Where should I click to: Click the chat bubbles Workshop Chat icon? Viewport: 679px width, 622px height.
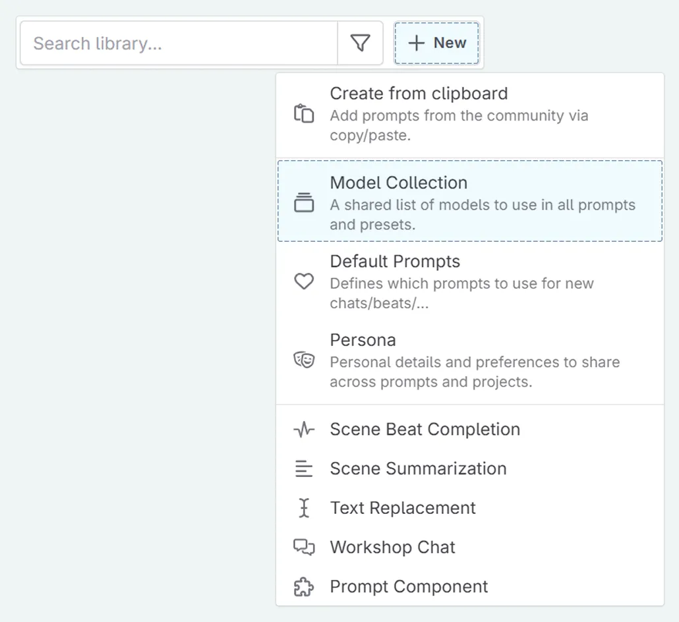(x=303, y=547)
